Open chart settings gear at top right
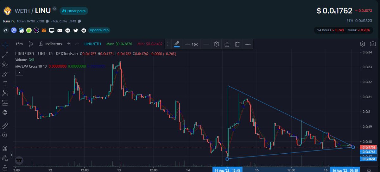Viewport: 380px width, 172px height. pyautogui.click(x=363, y=44)
